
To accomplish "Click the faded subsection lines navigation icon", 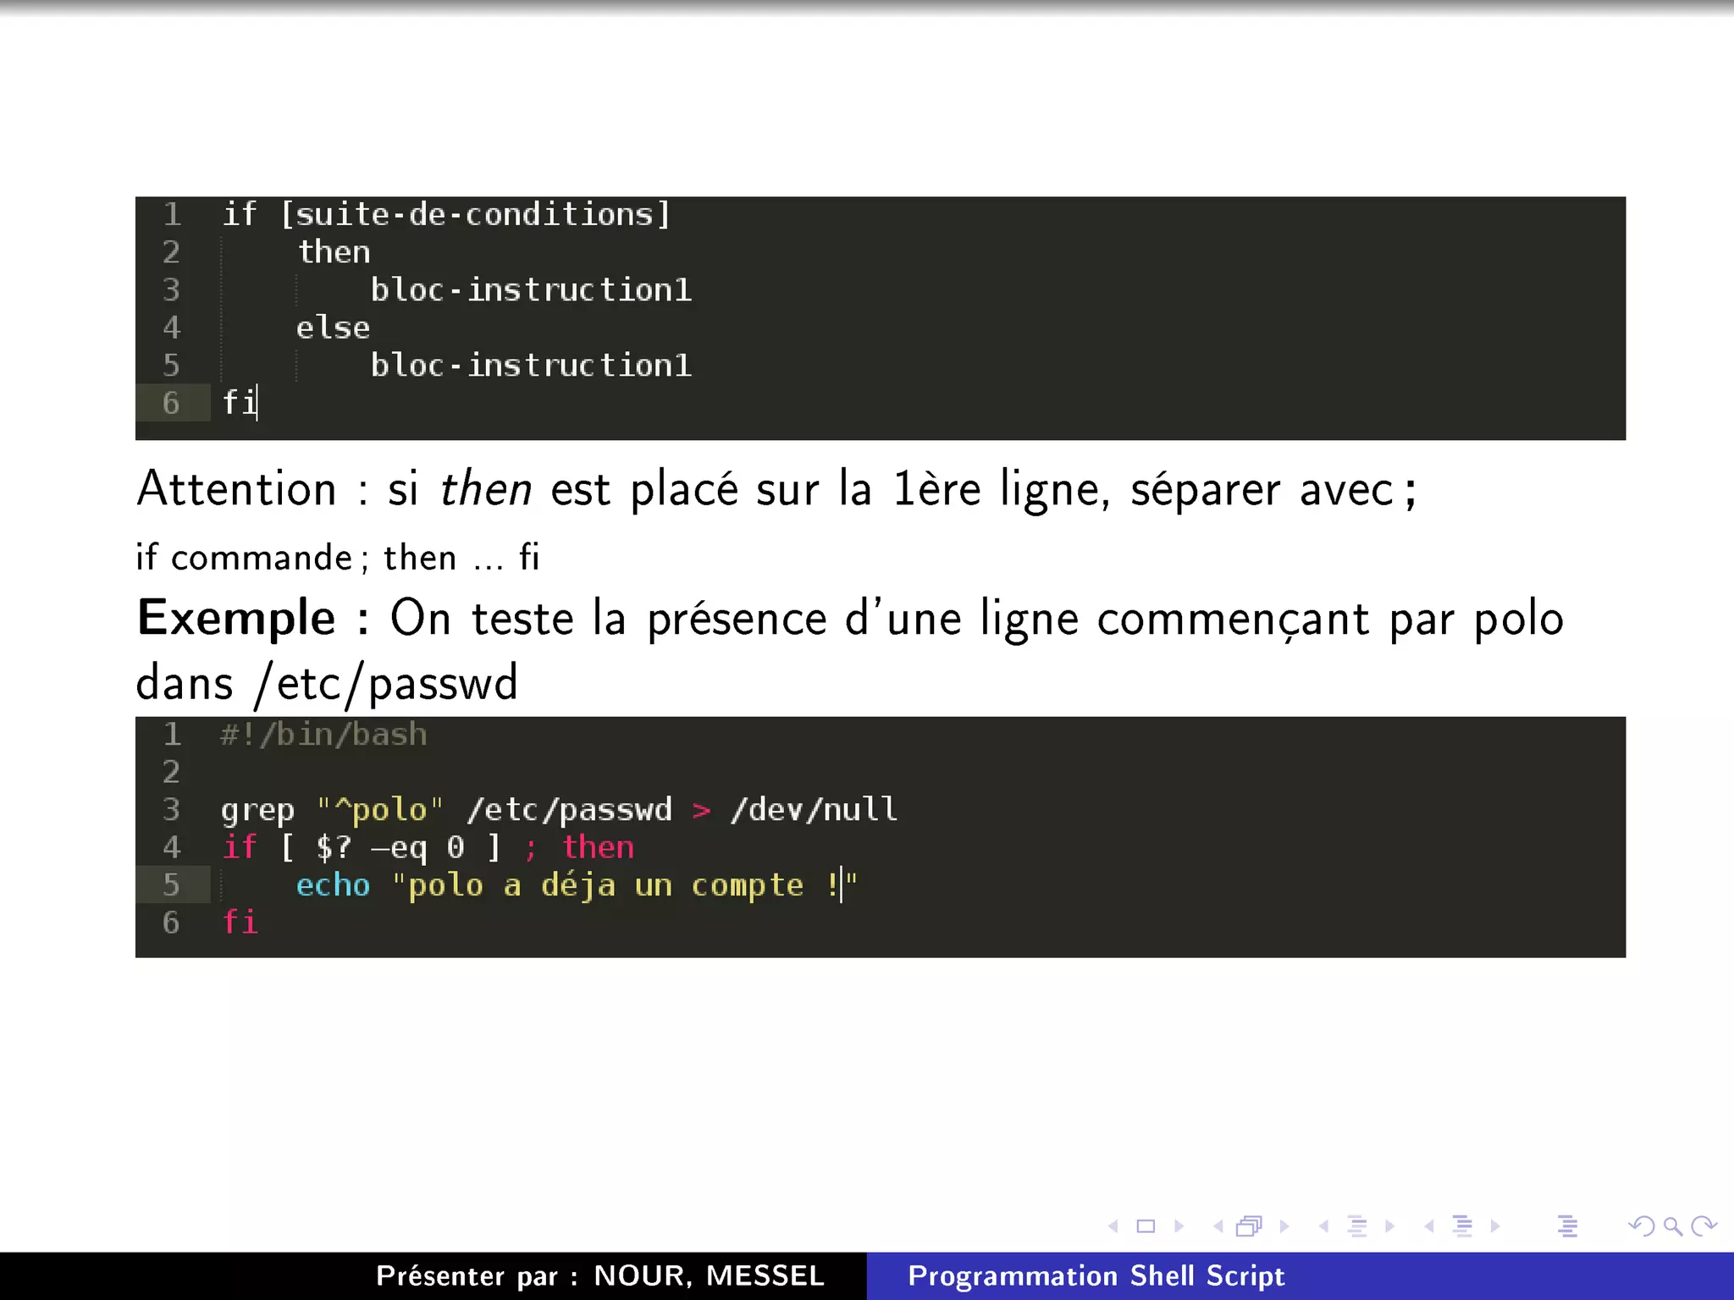I will (x=1357, y=1226).
